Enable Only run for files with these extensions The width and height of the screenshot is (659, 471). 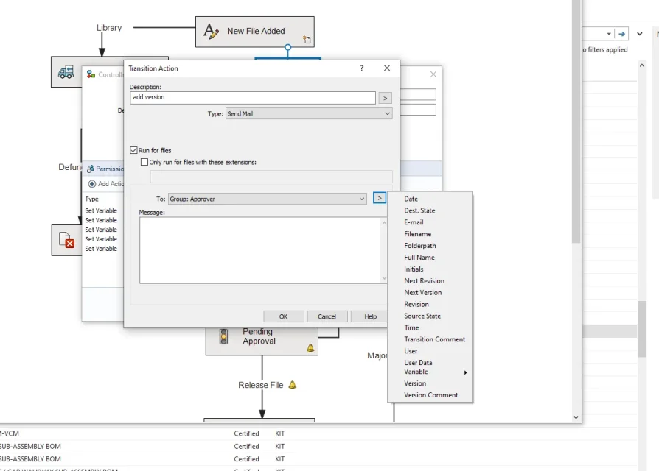(x=144, y=162)
